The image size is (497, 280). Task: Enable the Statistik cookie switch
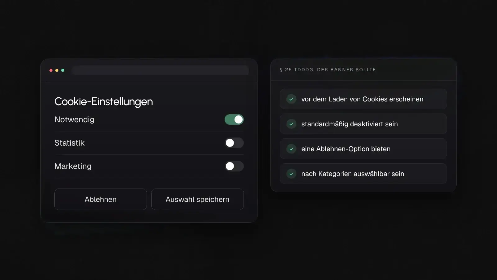coord(234,143)
